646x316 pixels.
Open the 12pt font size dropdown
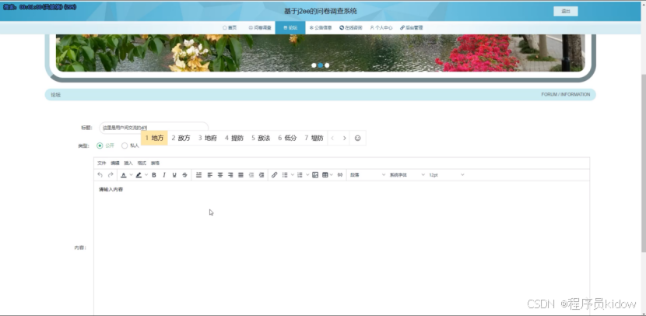(x=447, y=175)
